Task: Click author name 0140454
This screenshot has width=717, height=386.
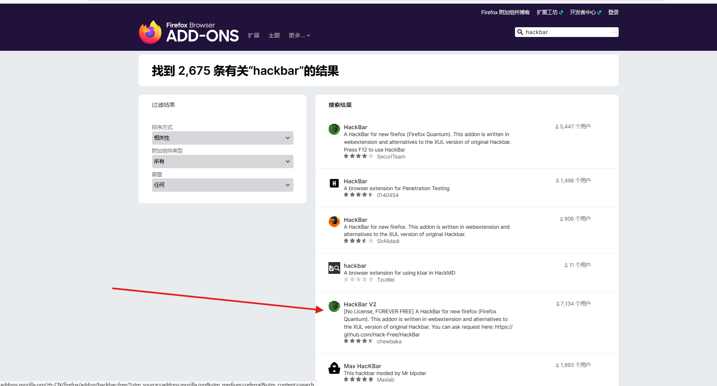Action: (387, 195)
